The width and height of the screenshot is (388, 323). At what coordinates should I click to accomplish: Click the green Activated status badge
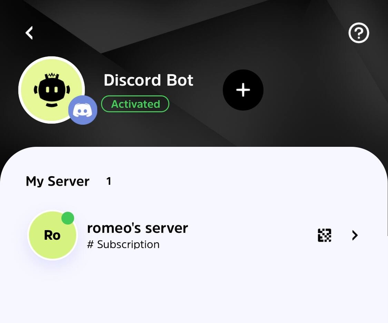click(135, 104)
